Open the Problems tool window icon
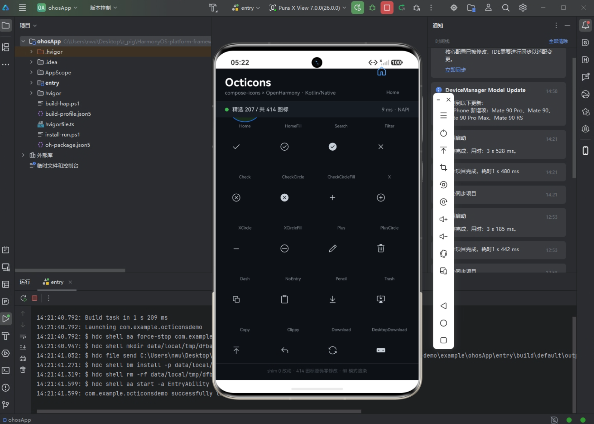 6,388
